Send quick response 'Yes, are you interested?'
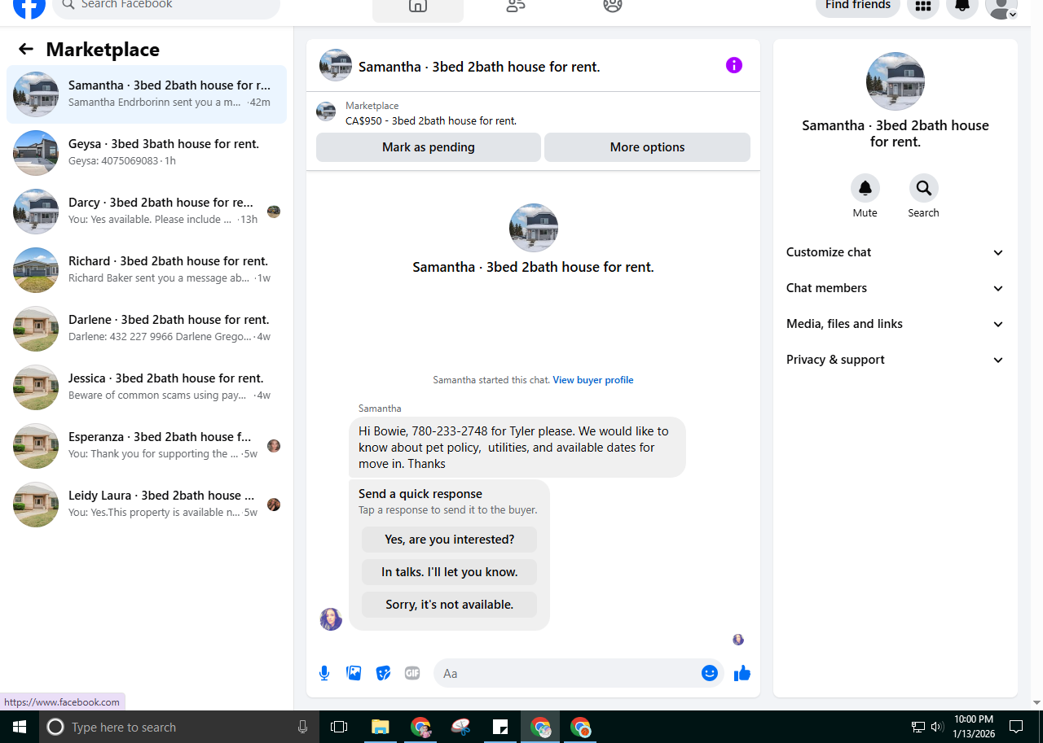The height and width of the screenshot is (743, 1043). pos(449,540)
